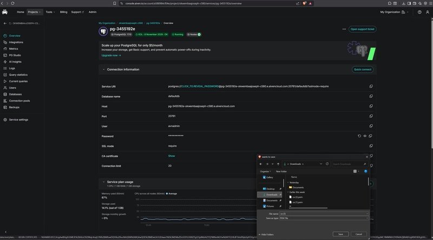Click the Quick connect button

[x=363, y=70]
